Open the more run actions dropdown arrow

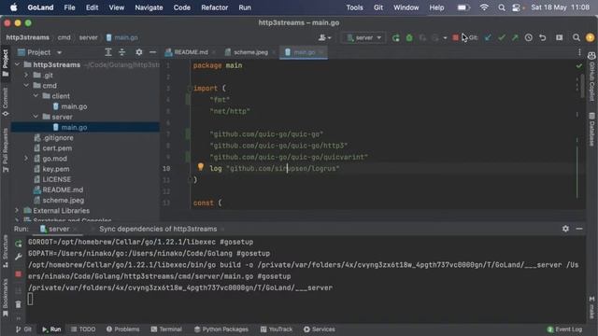click(445, 38)
